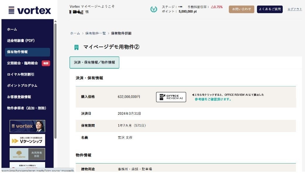Open 送金明細書 (PDF) menu item
305x174 pixels.
(21, 41)
